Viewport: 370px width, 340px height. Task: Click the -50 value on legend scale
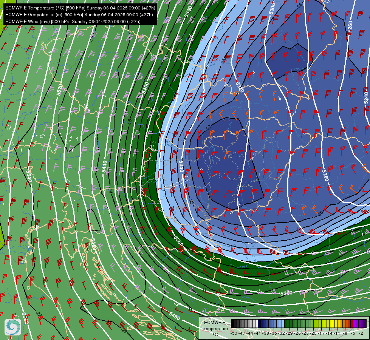234,334
